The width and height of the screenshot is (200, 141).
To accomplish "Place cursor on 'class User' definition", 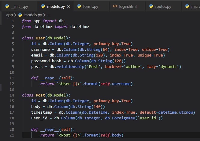I will click(37, 38).
